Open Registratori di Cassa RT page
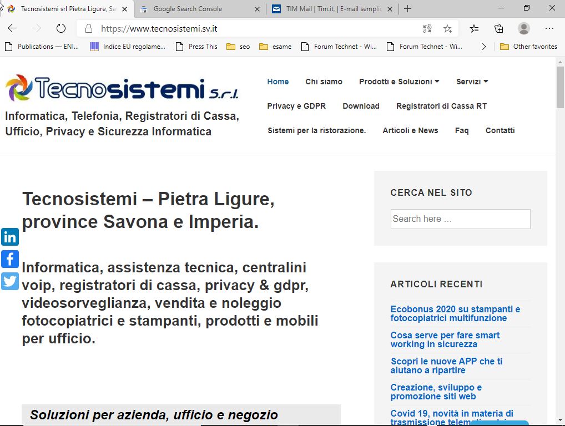This screenshot has width=565, height=426. point(441,106)
